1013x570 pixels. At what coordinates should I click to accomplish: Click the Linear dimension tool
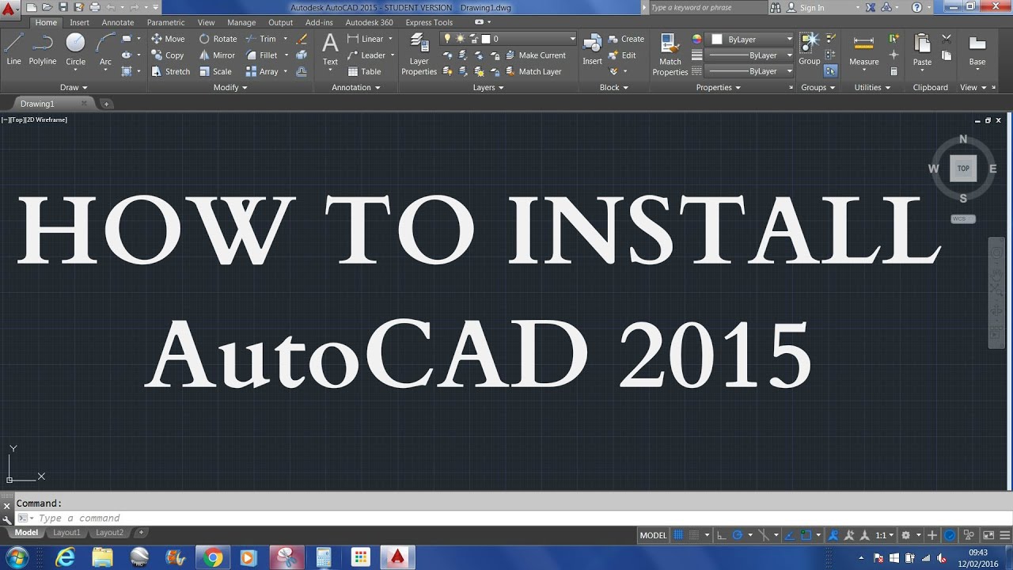[x=366, y=39]
